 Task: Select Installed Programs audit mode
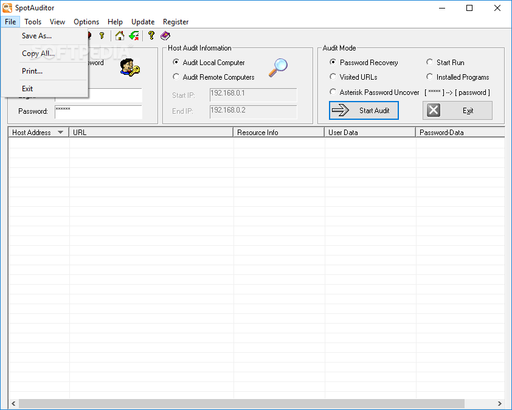tap(430, 77)
